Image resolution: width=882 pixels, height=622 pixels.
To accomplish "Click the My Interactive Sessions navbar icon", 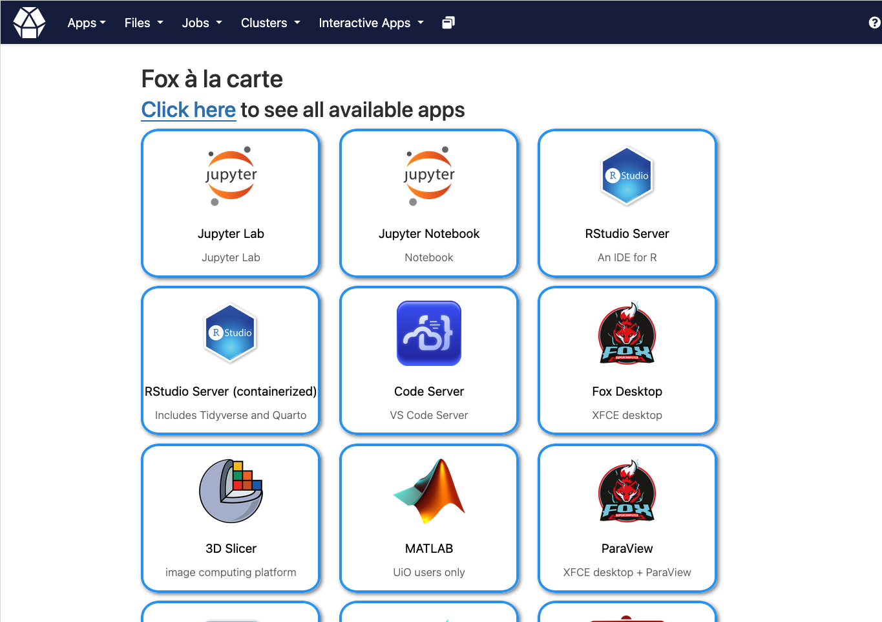I will (448, 23).
